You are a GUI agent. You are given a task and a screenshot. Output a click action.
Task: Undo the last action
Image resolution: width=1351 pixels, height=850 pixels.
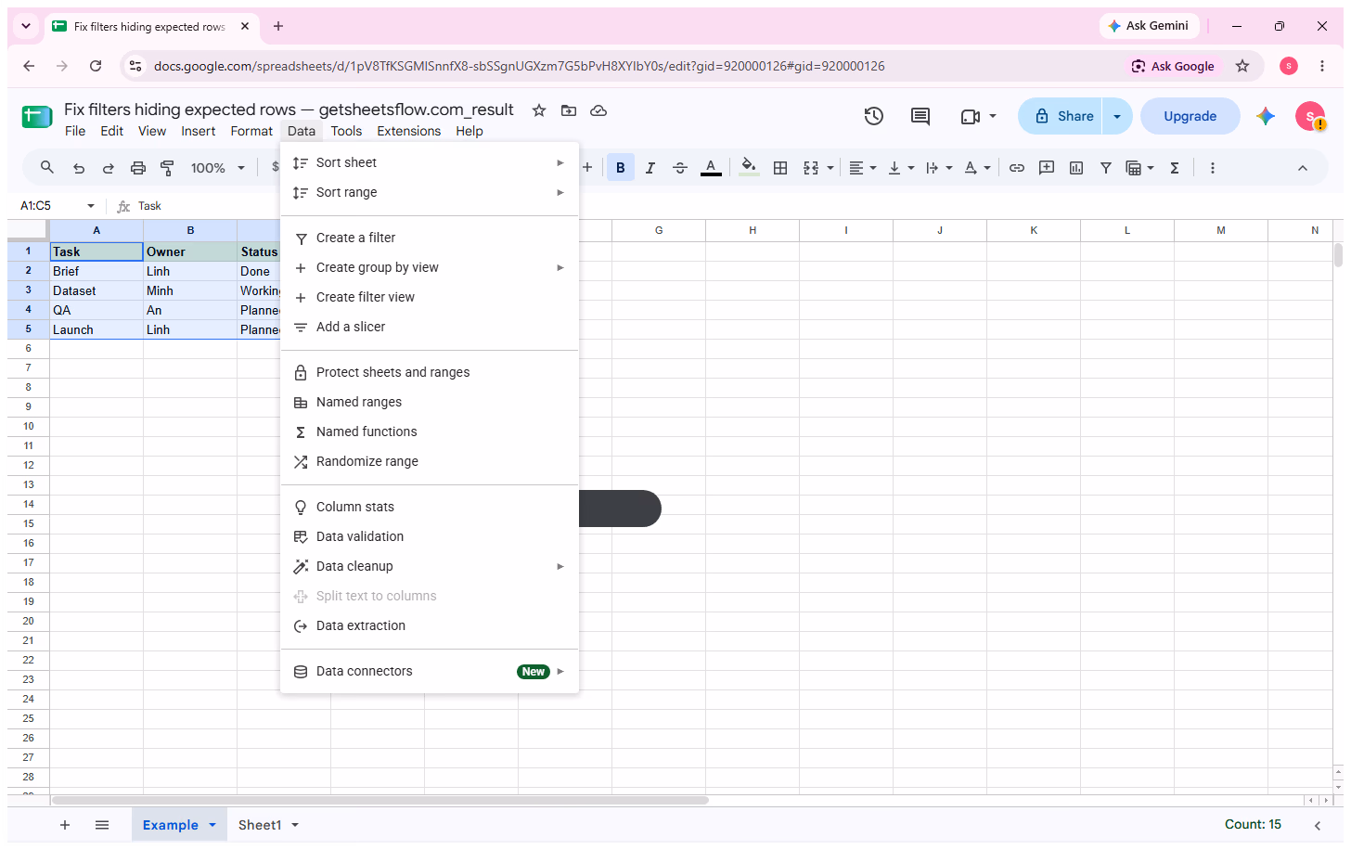coord(79,168)
